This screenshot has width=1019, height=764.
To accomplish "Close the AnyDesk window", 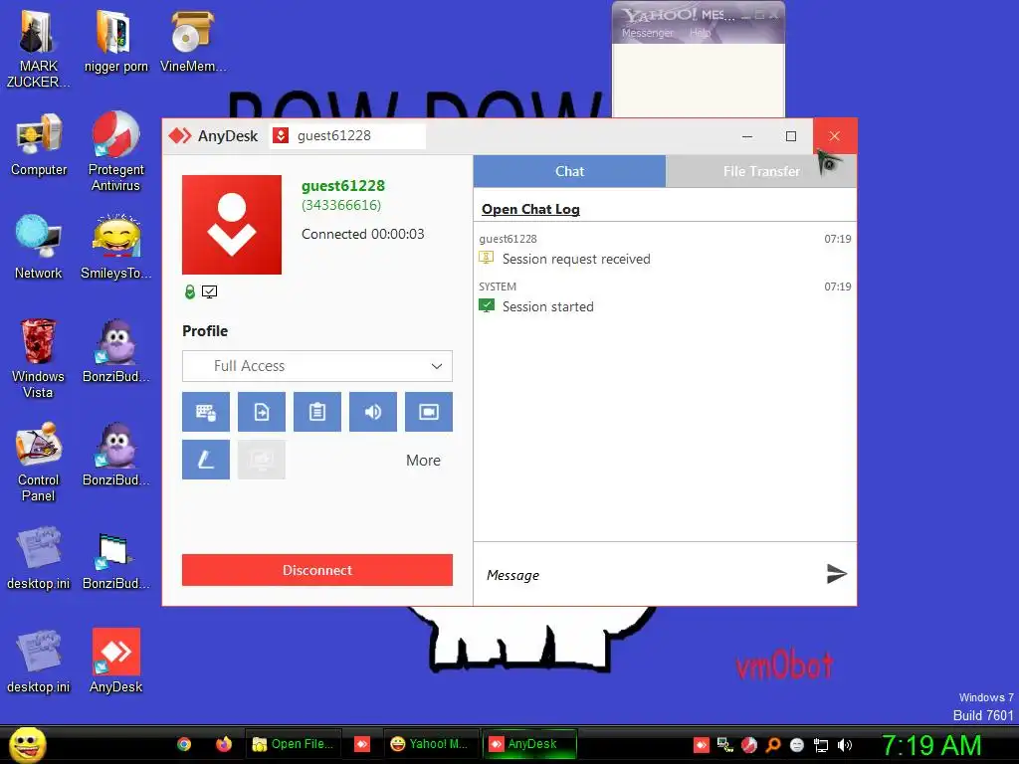I will [835, 135].
